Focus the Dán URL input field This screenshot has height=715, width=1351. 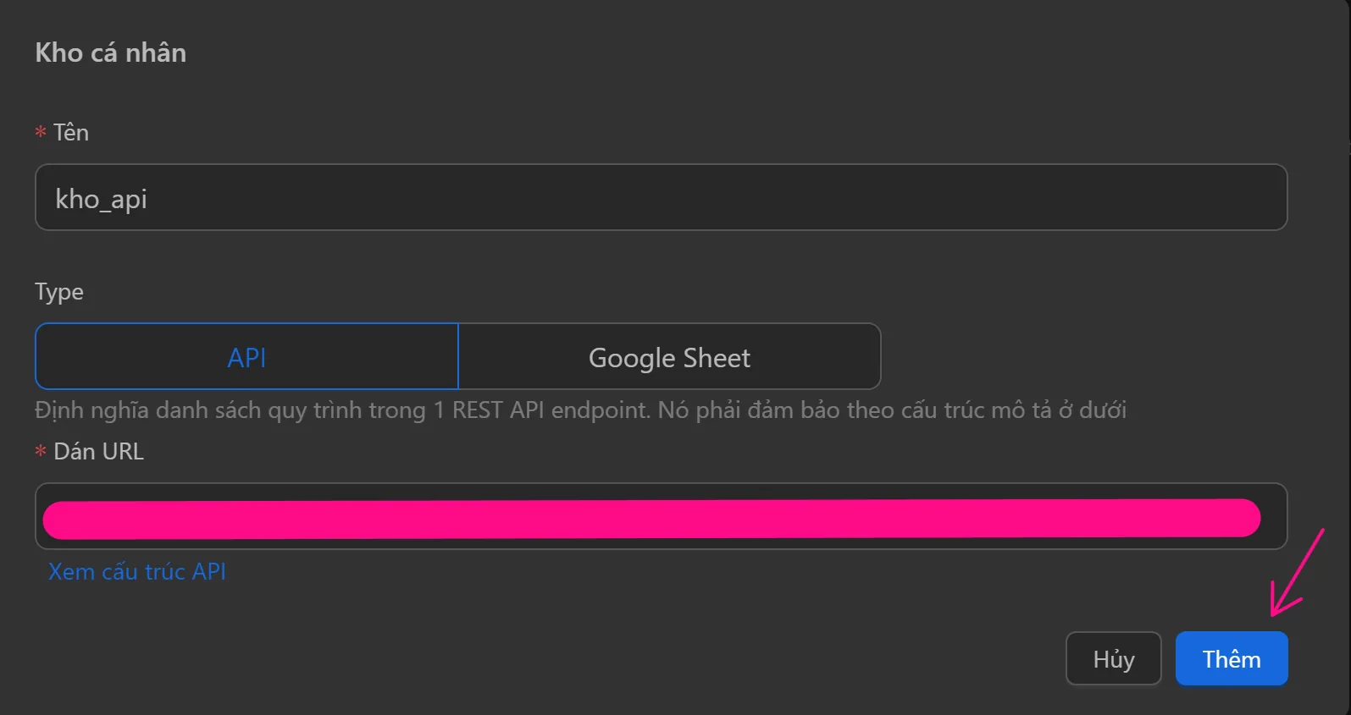(661, 516)
